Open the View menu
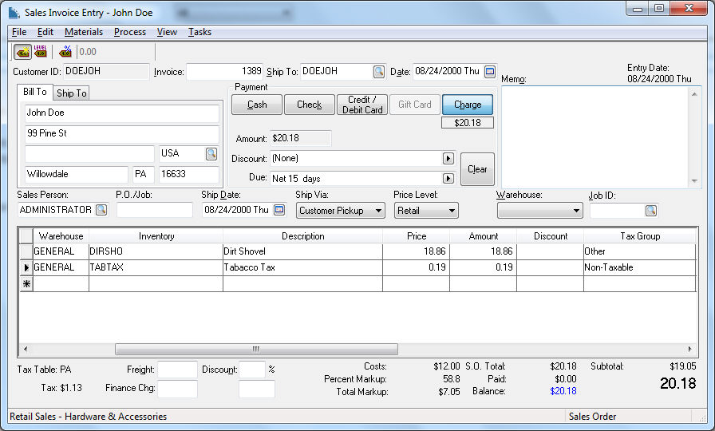 (x=167, y=32)
